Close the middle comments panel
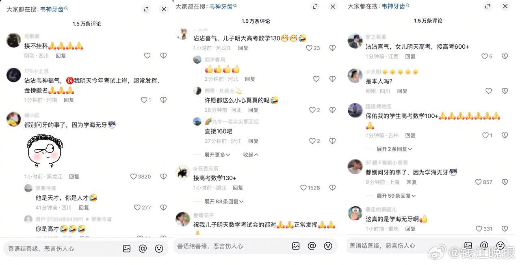The height and width of the screenshot is (265, 520). tap(333, 6)
